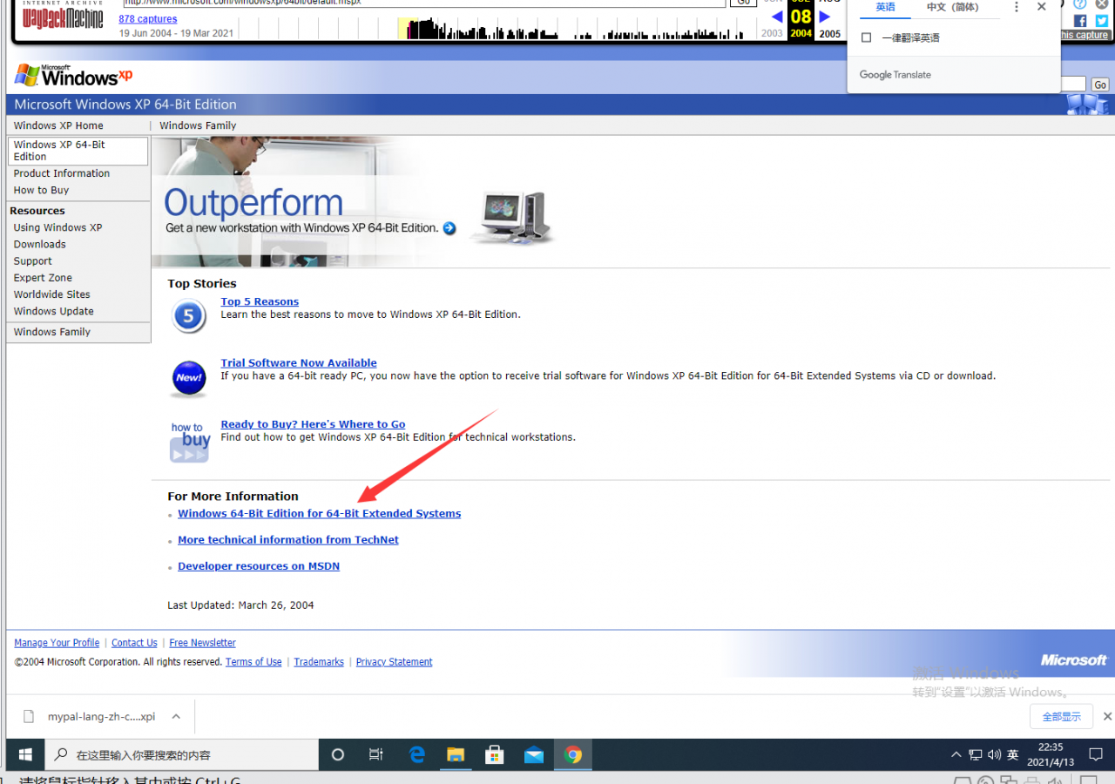
Task: Check the always translate English checkbox
Action: tap(866, 37)
